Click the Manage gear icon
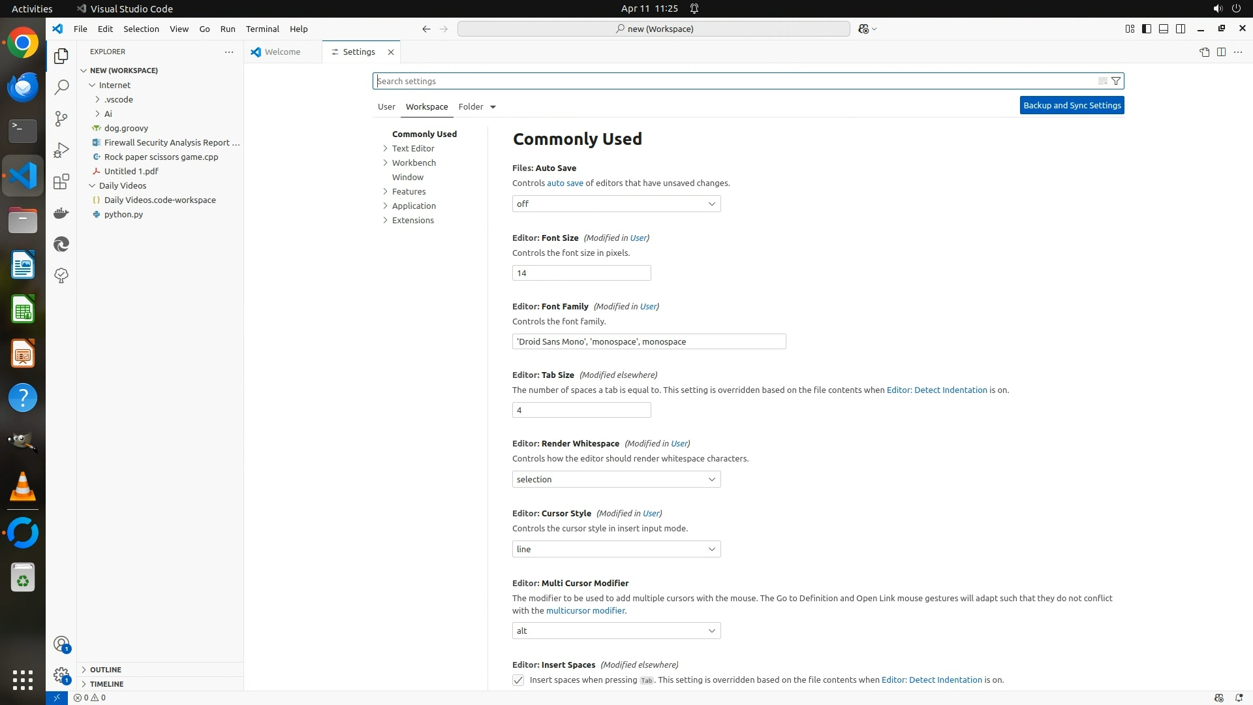The image size is (1253, 705). click(61, 674)
